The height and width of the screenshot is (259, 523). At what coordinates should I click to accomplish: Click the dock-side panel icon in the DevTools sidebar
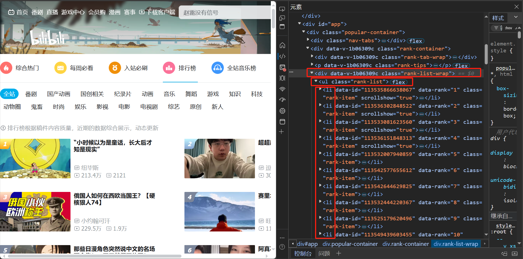tap(282, 27)
